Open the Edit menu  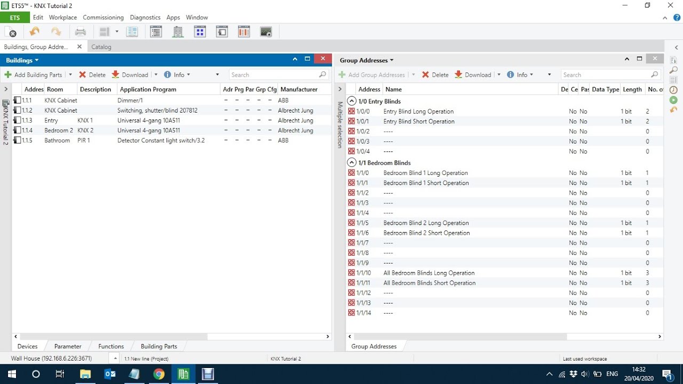(x=38, y=18)
